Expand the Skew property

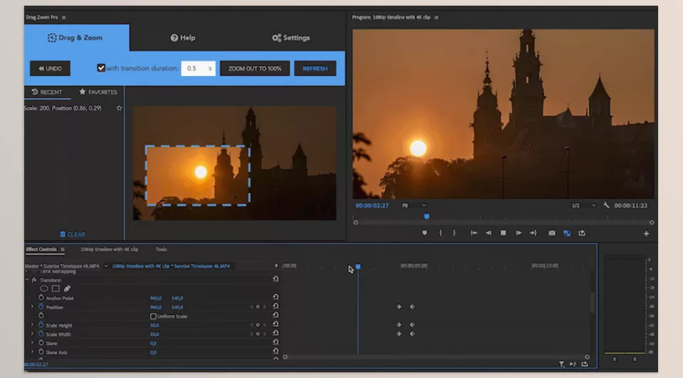point(32,342)
